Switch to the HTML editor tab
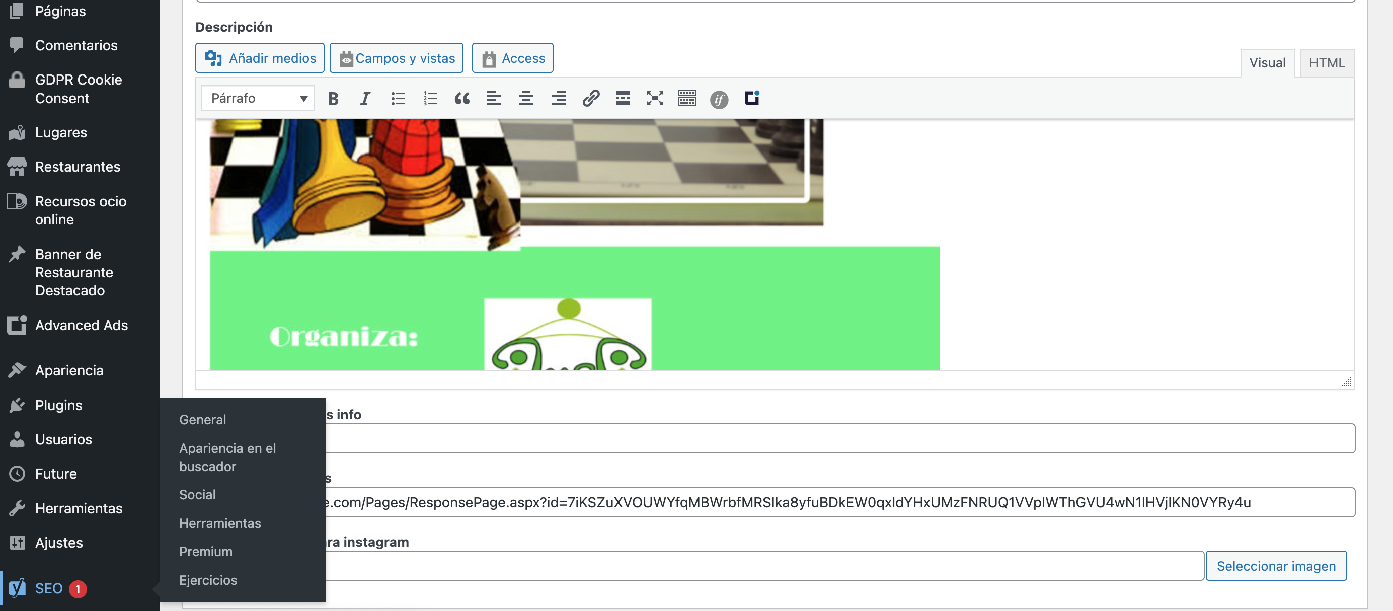1393x611 pixels. (x=1327, y=63)
